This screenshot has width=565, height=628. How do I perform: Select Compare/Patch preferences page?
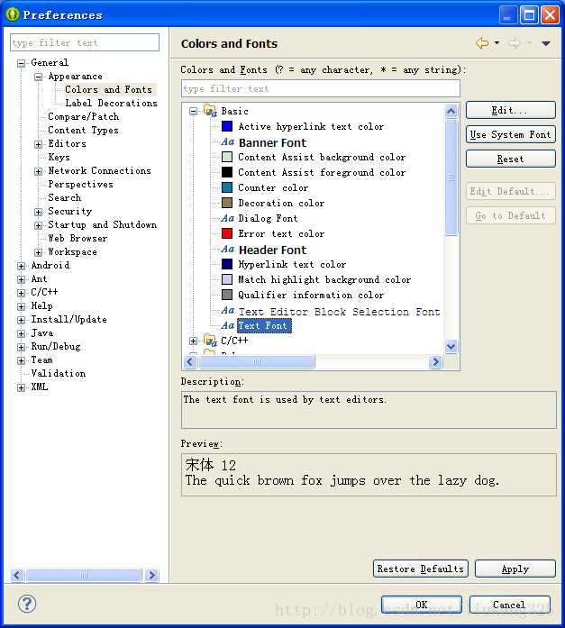point(83,116)
